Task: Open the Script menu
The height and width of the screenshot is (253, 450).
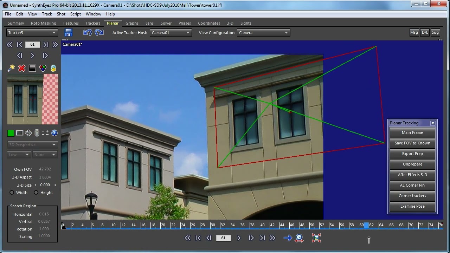Action: (76, 14)
